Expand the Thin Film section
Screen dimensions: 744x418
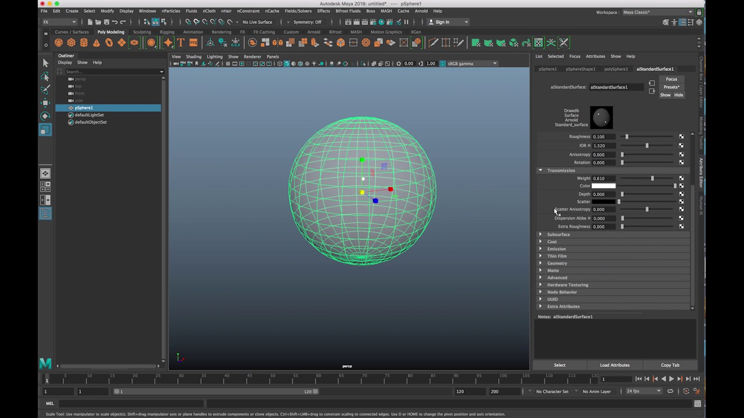[541, 256]
